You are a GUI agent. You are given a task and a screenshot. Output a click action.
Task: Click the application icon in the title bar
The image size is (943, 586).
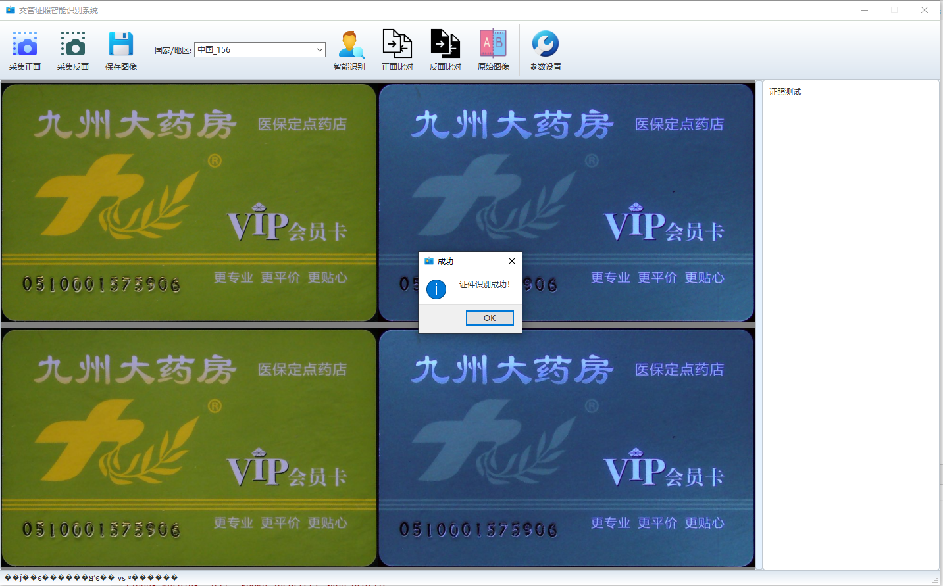11,10
